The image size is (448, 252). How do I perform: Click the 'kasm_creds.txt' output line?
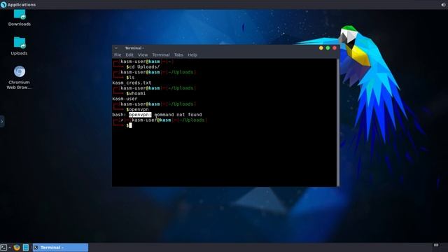[x=132, y=83]
